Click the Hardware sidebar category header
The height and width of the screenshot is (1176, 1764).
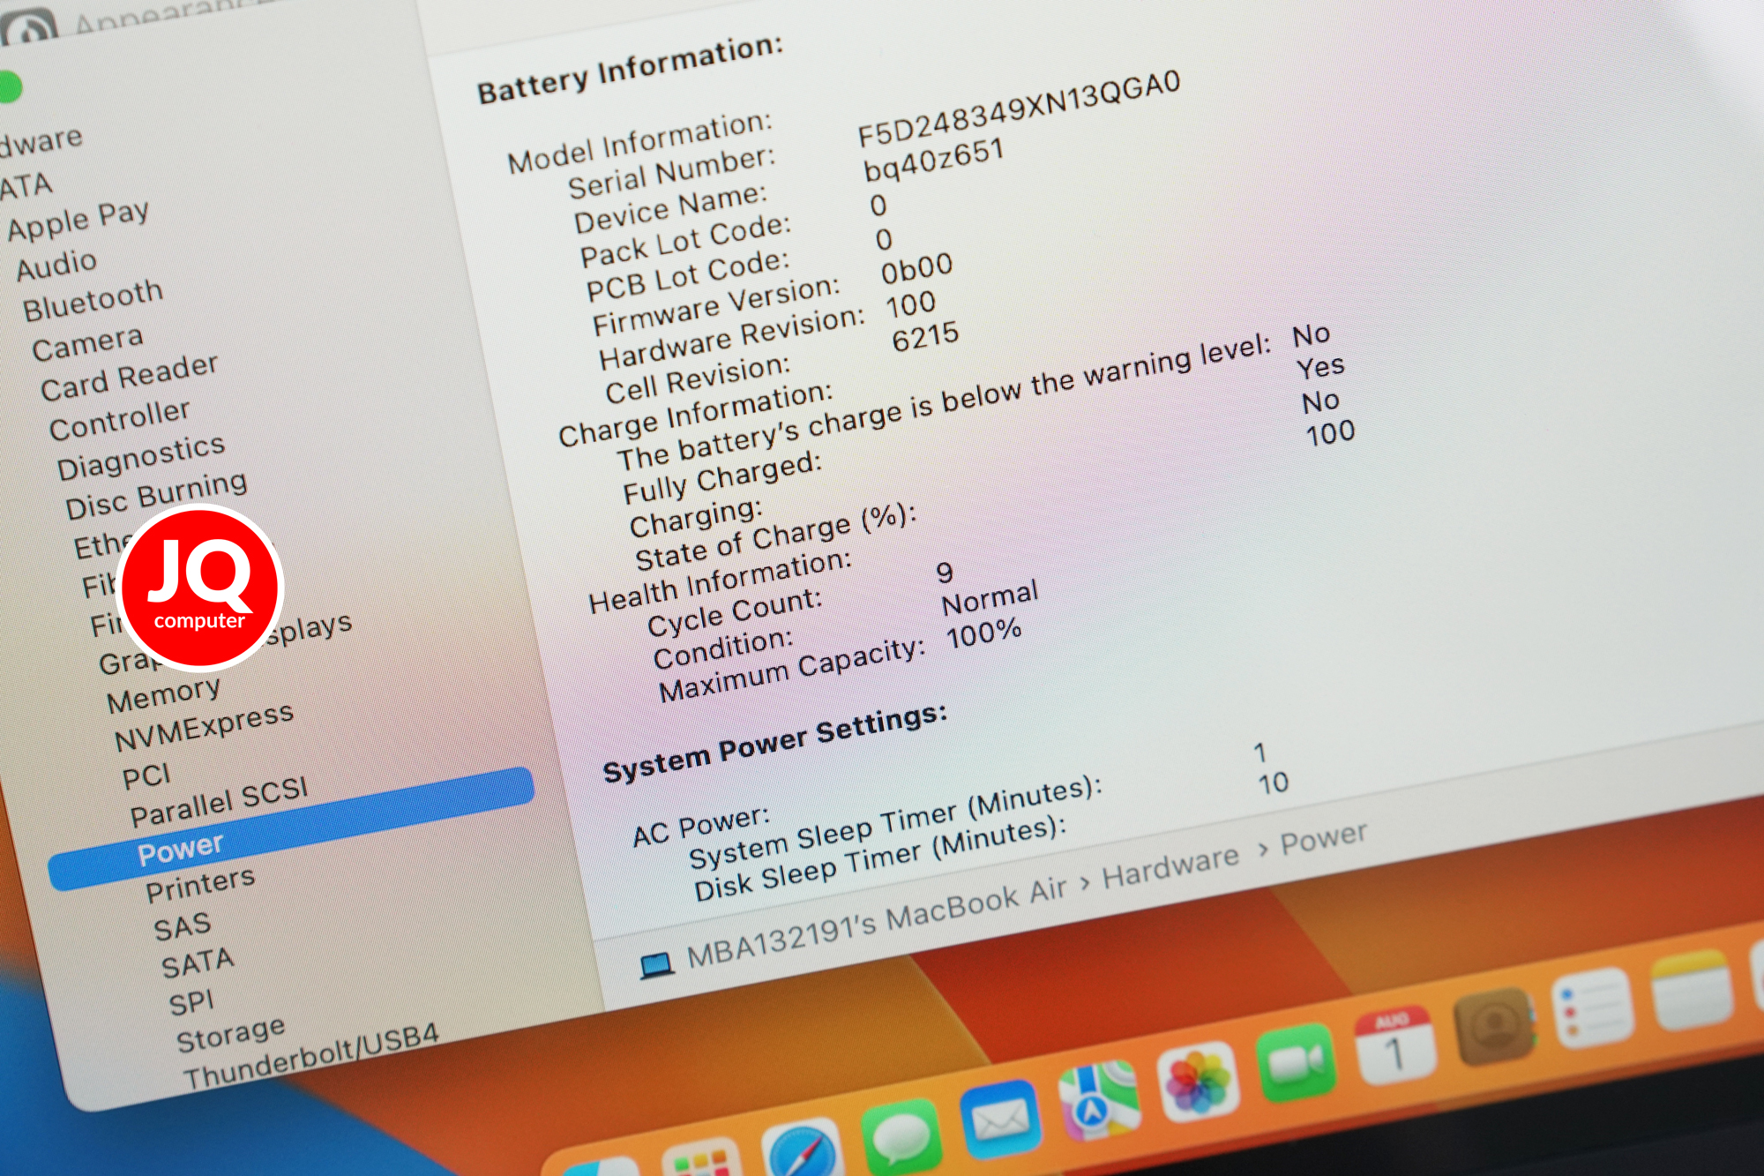click(41, 141)
